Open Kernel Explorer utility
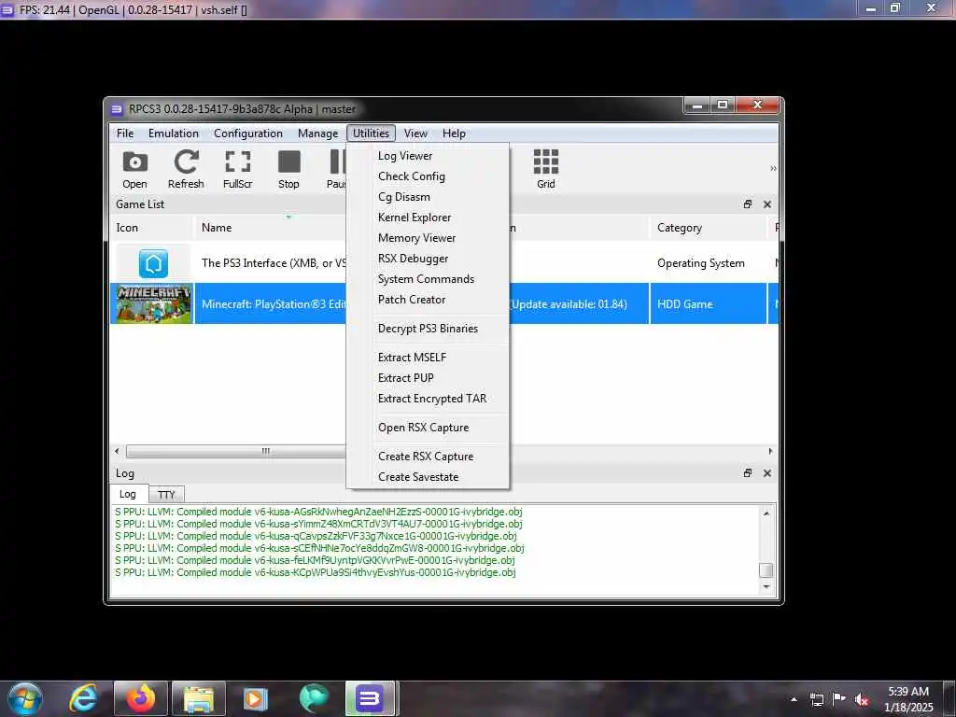Screen dimensions: 956x717 pyautogui.click(x=428, y=218)
